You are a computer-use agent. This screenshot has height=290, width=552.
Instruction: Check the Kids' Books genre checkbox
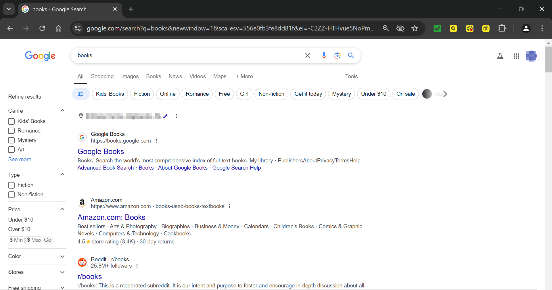[x=11, y=121]
